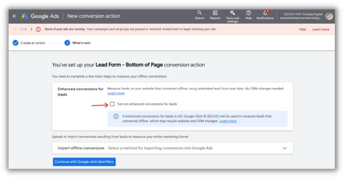Image resolution: width=344 pixels, height=180 pixels.
Task: Click Enhanced conversions for leads heading
Action: pyautogui.click(x=80, y=92)
